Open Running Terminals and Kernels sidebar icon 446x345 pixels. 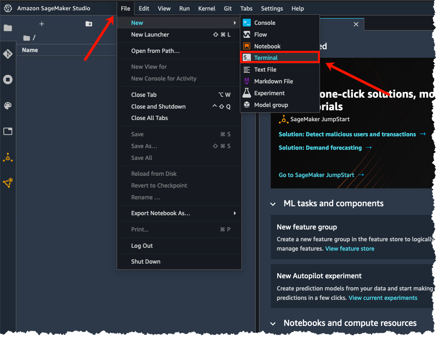pos(8,79)
